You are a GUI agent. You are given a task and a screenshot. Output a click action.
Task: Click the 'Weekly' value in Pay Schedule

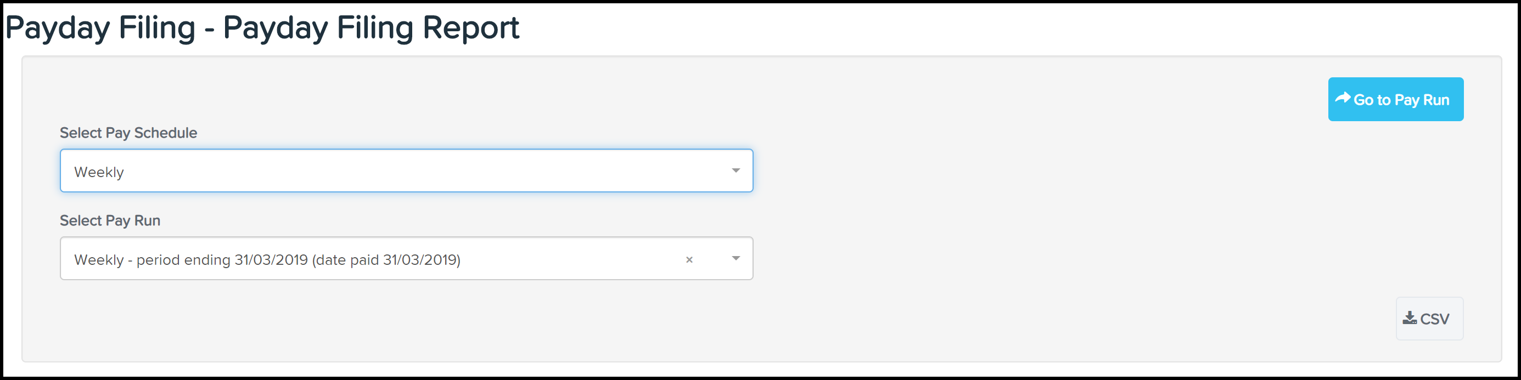[x=99, y=172]
